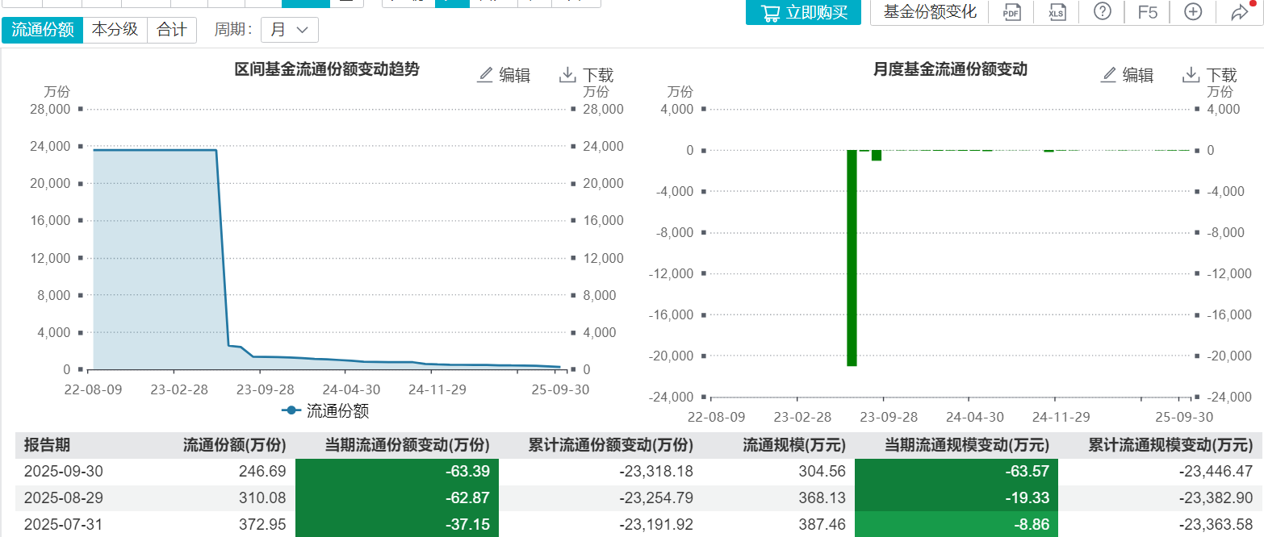This screenshot has width=1264, height=537.
Task: Open the 周期 month dropdown
Action: pos(290,30)
